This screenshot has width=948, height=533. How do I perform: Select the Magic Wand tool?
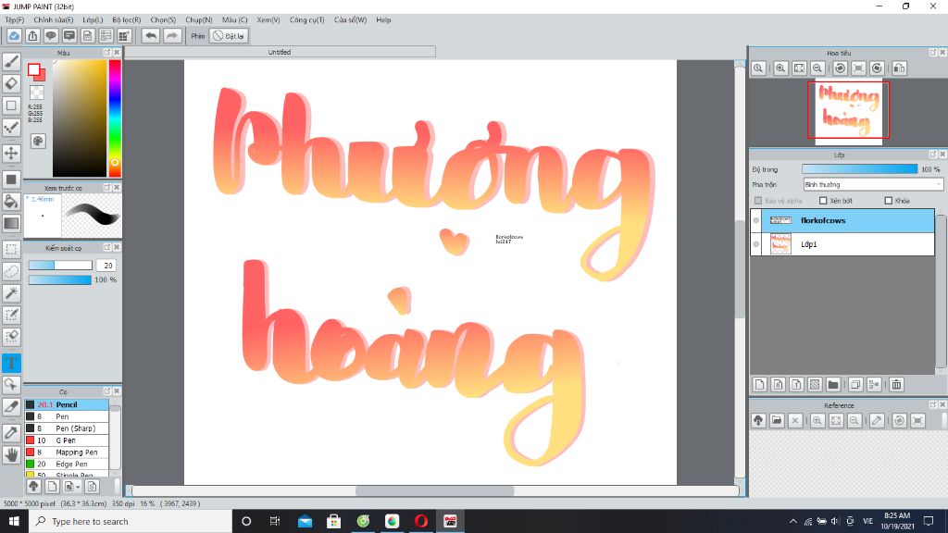(11, 293)
